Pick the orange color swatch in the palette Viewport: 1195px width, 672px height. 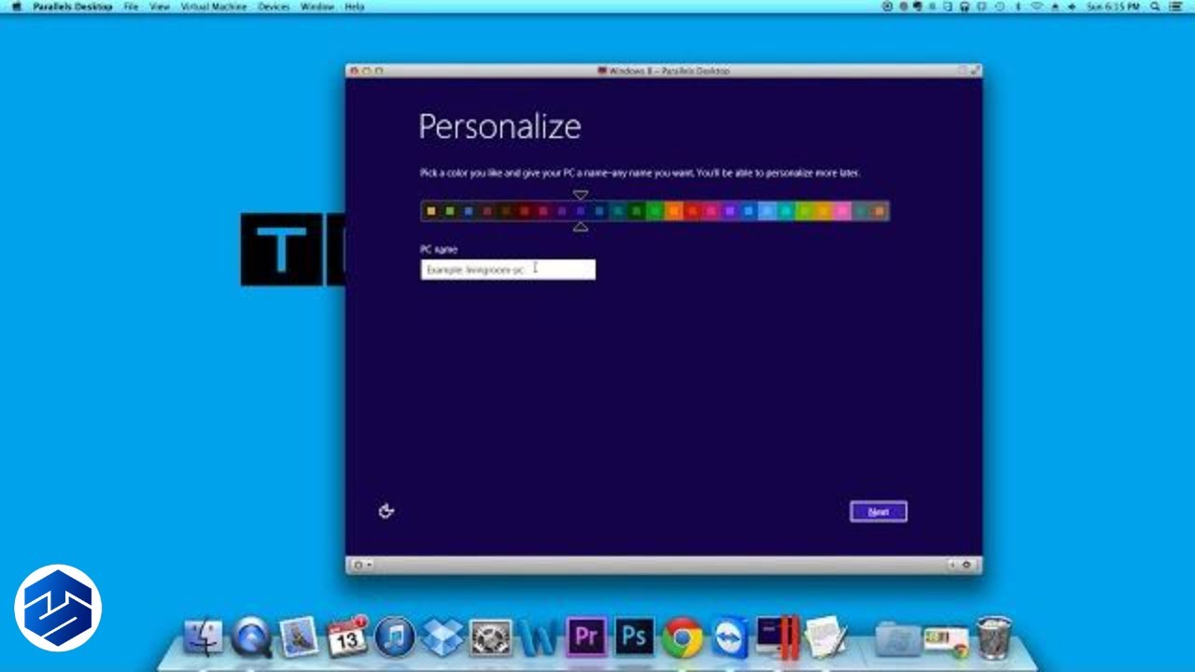click(x=673, y=212)
